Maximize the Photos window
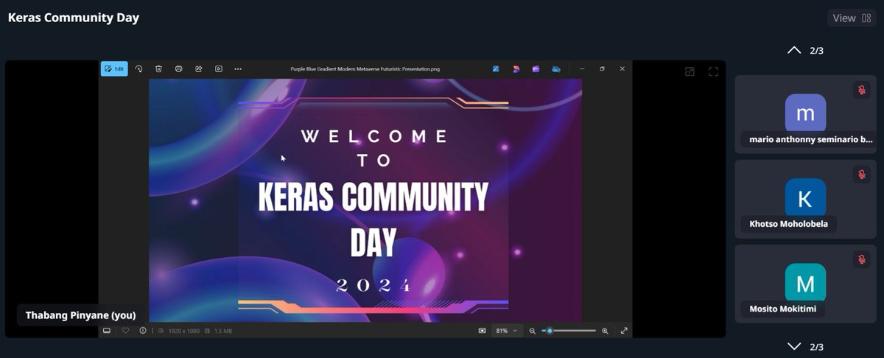Screen dimensions: 884x358 tap(602, 69)
